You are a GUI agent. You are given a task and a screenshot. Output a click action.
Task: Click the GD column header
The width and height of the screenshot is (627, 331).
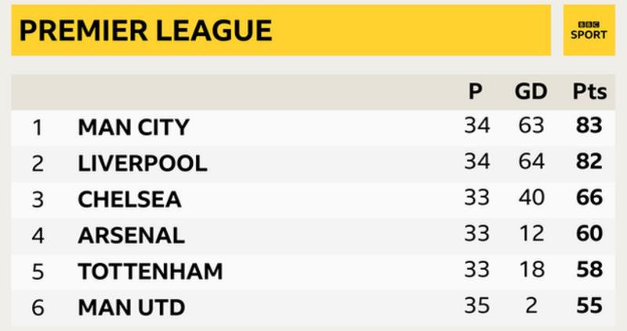click(531, 92)
